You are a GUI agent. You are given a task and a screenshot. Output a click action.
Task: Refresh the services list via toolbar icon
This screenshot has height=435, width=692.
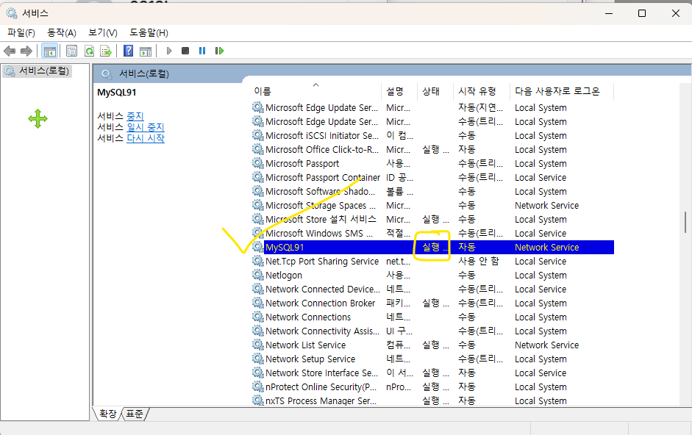point(89,51)
